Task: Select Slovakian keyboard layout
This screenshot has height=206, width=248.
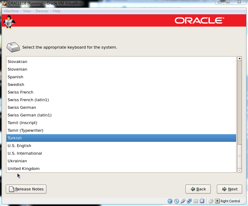Action: coord(121,61)
